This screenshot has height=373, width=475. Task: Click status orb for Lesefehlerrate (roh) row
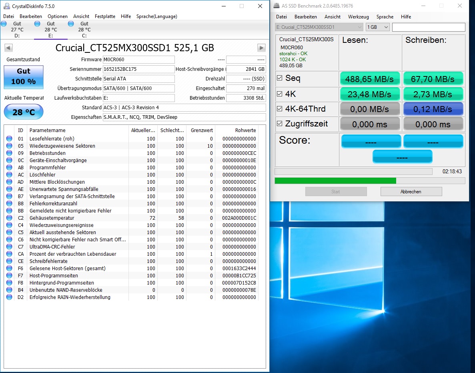(x=9, y=138)
